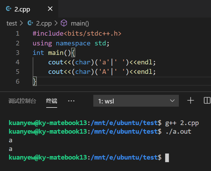Click the './a.out' command in the terminal
The image size is (211, 171).
(178, 132)
